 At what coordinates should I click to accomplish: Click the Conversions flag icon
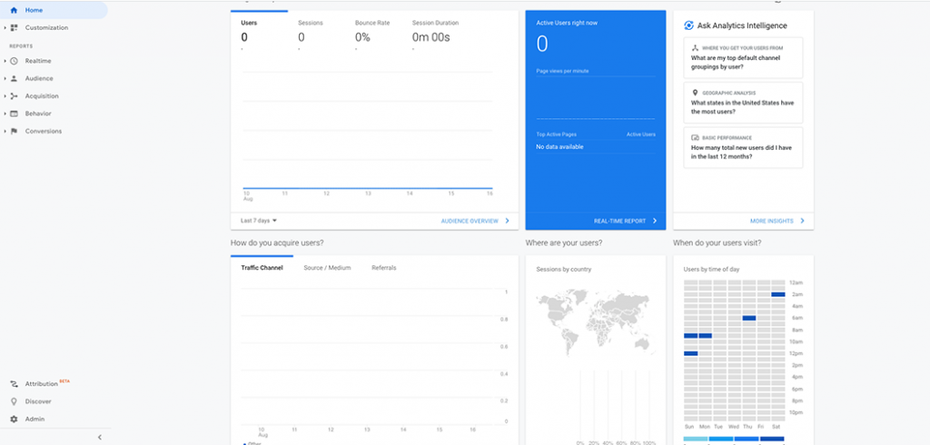coord(15,131)
